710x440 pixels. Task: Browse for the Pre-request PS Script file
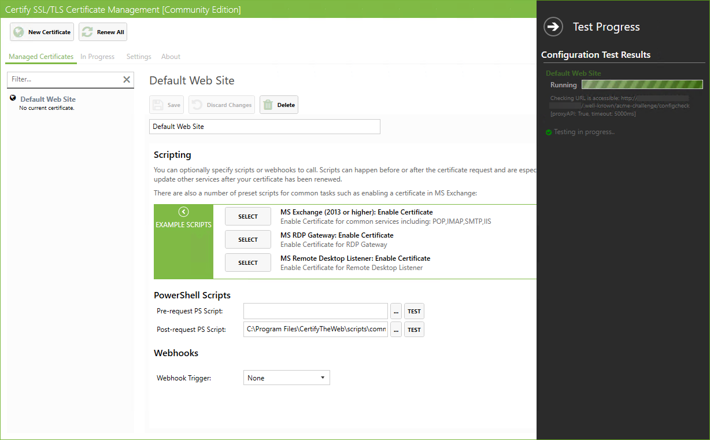396,311
